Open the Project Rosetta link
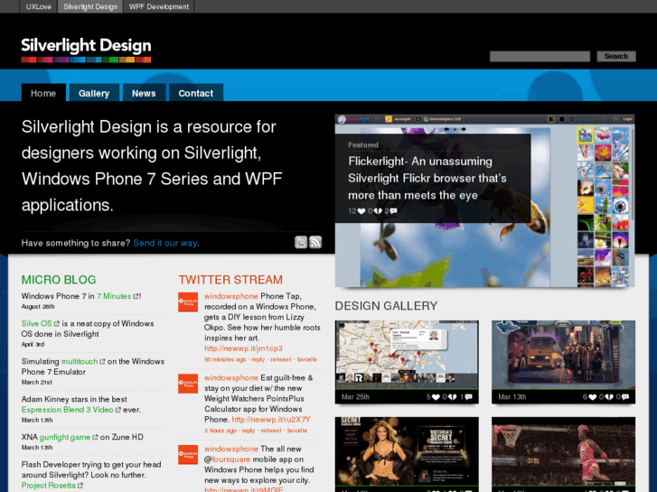This screenshot has width=657, height=492. (x=49, y=486)
